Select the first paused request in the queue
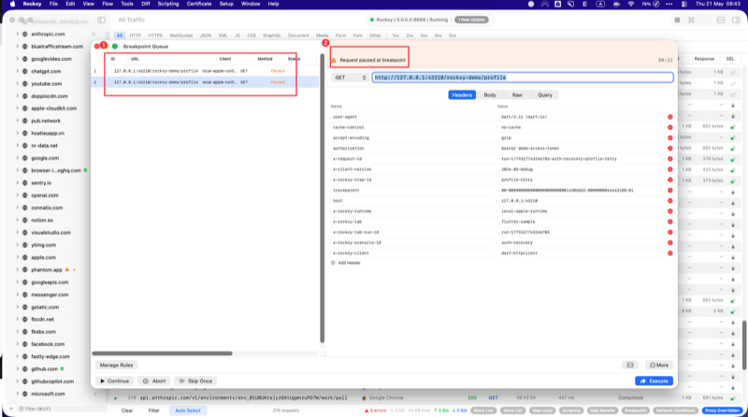This screenshot has width=748, height=417. 205,71
